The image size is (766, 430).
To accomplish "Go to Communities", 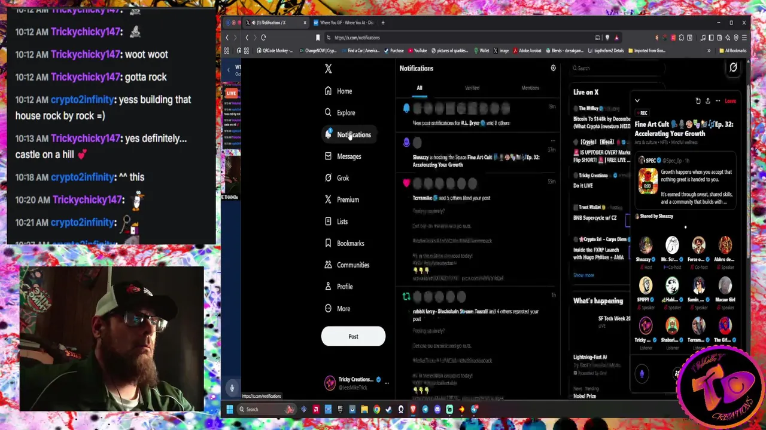I will point(347,265).
